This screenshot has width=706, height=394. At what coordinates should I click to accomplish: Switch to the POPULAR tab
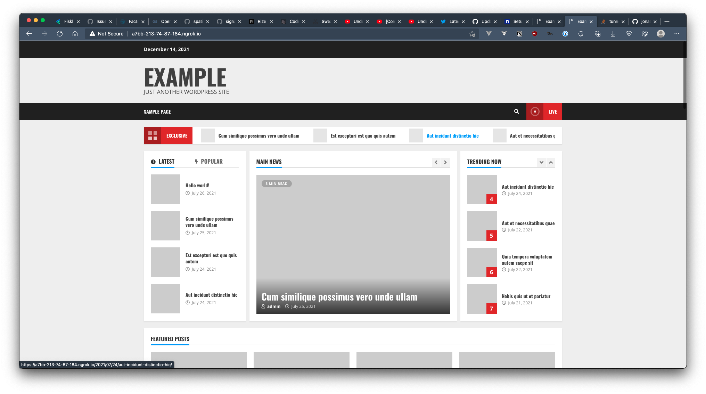(212, 161)
